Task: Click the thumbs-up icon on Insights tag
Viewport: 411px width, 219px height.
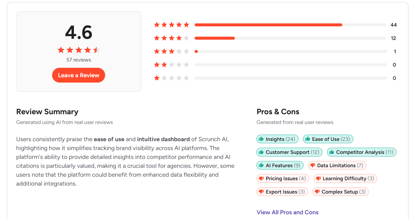Action: click(x=261, y=139)
